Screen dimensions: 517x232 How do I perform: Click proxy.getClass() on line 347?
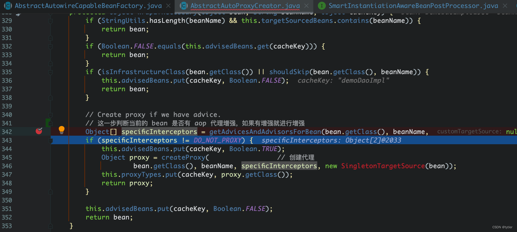coord(255,174)
